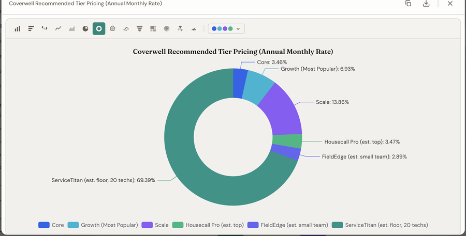Click 'FieldEdge (est. small team): 2.89%' label
The height and width of the screenshot is (236, 466).
(x=365, y=156)
